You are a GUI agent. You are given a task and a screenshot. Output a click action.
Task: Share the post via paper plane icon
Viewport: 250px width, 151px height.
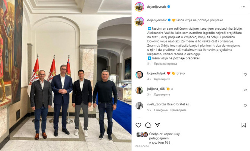[x=157, y=125]
